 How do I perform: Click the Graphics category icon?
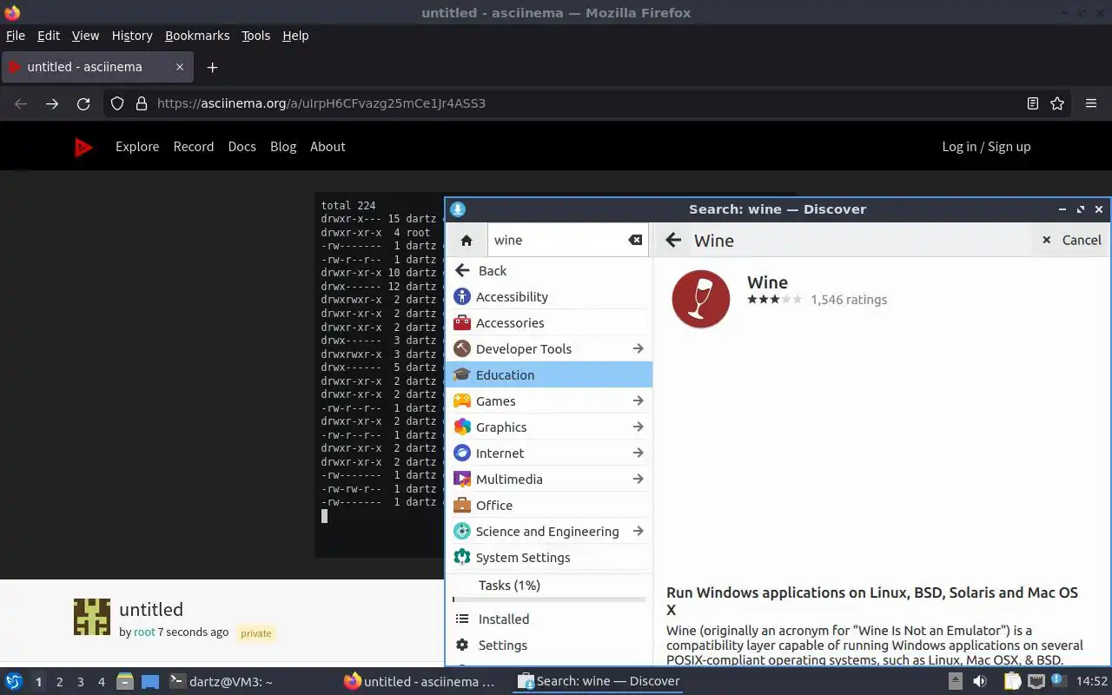click(462, 427)
